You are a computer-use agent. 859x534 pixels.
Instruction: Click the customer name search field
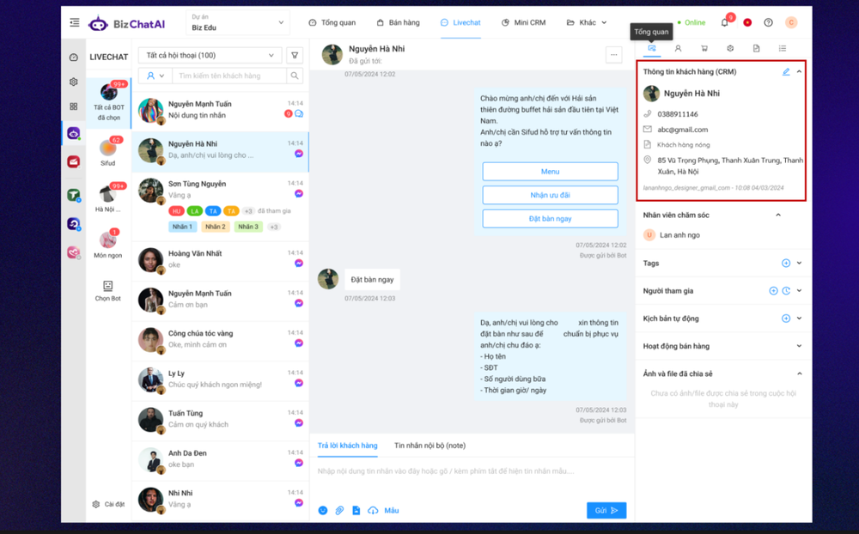click(x=229, y=76)
